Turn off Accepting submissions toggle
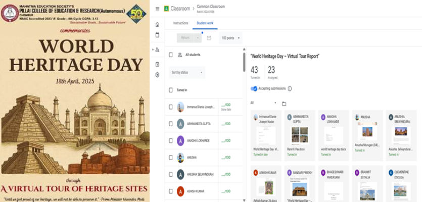 coord(254,88)
